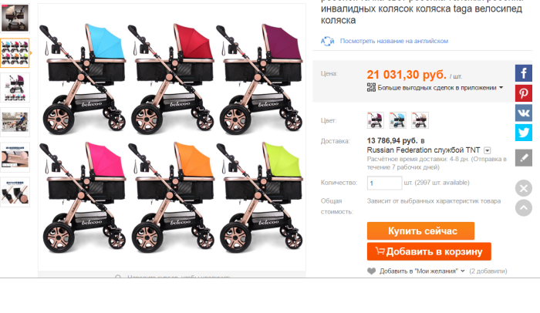Dismiss the floating sidebar with X
The width and height of the screenshot is (540, 313).
[524, 188]
